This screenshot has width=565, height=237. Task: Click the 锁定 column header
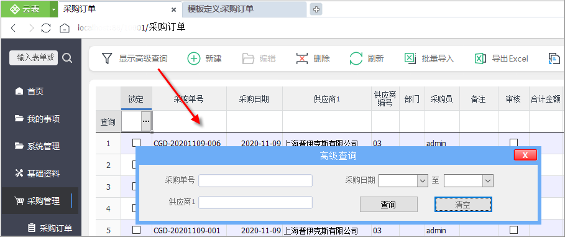[x=136, y=98]
